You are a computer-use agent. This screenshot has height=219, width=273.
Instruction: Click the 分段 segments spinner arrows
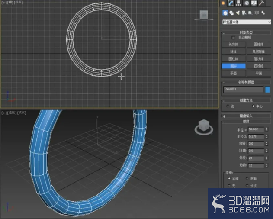(x=267, y=158)
